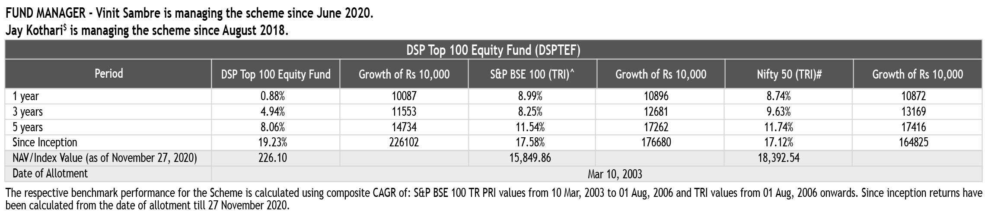Click the S&P BSE 100 (TRI)^ column header
This screenshot has height=215, width=985.
(x=532, y=74)
